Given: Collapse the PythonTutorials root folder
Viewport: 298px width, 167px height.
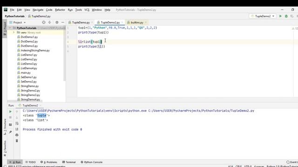Looking at the screenshot, I should coord(10,28).
